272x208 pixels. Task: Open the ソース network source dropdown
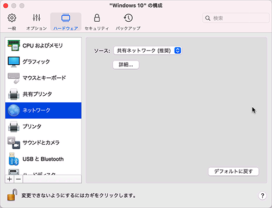pos(147,51)
